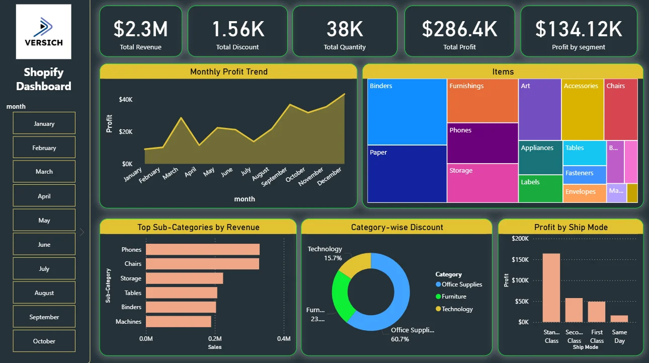649x363 pixels.
Task: Click the Phones bar in revenue chart
Action: pos(203,249)
